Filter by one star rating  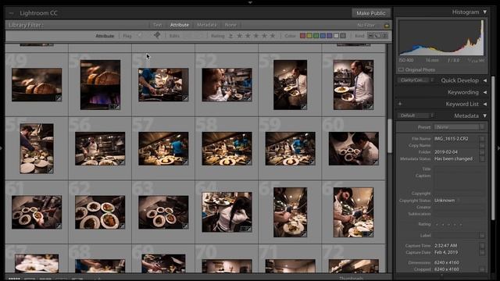click(x=240, y=36)
